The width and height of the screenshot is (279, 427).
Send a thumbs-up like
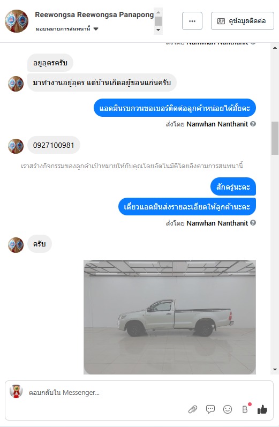[262, 409]
